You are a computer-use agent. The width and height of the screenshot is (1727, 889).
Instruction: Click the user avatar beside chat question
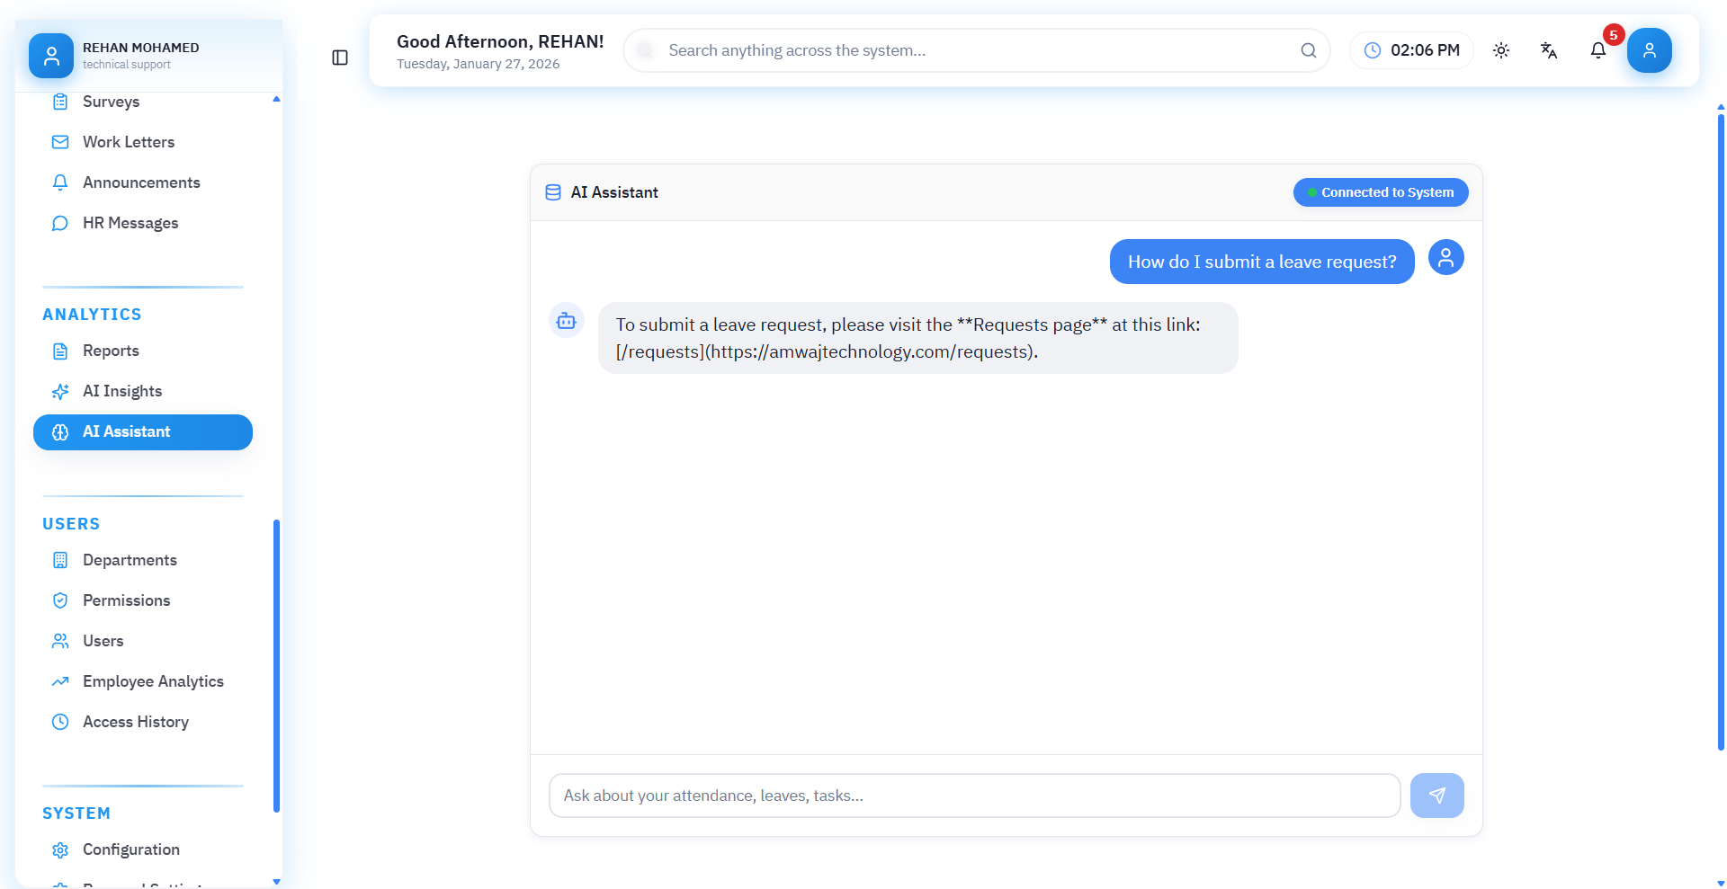click(x=1445, y=258)
